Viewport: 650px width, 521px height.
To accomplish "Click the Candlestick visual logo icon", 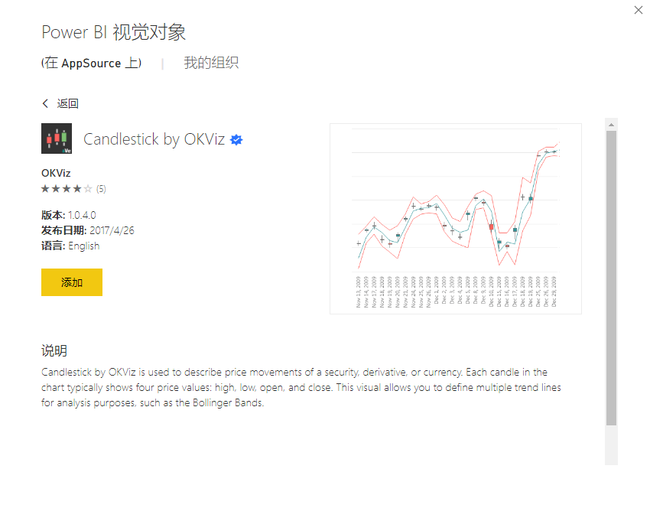I will (x=57, y=138).
